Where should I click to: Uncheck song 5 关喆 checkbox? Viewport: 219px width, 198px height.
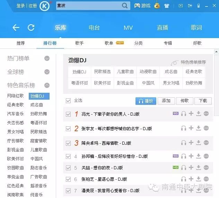(x=68, y=168)
